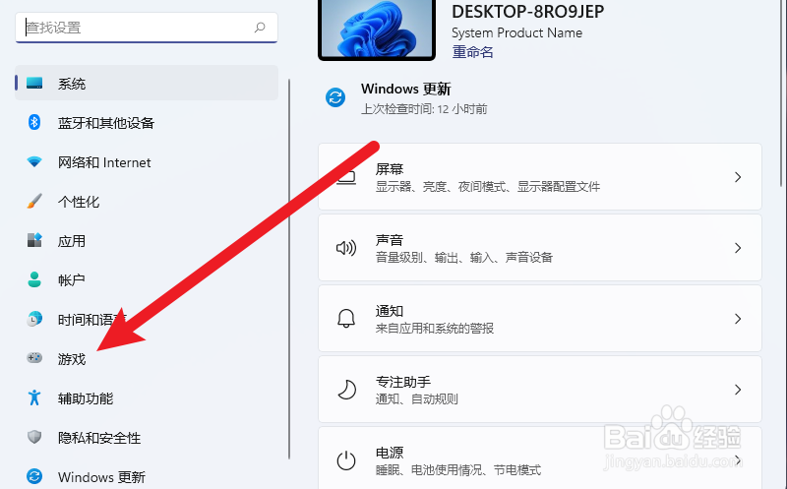The height and width of the screenshot is (489, 787).
Task: Expand the 专注助手 card chevron
Action: 738,389
